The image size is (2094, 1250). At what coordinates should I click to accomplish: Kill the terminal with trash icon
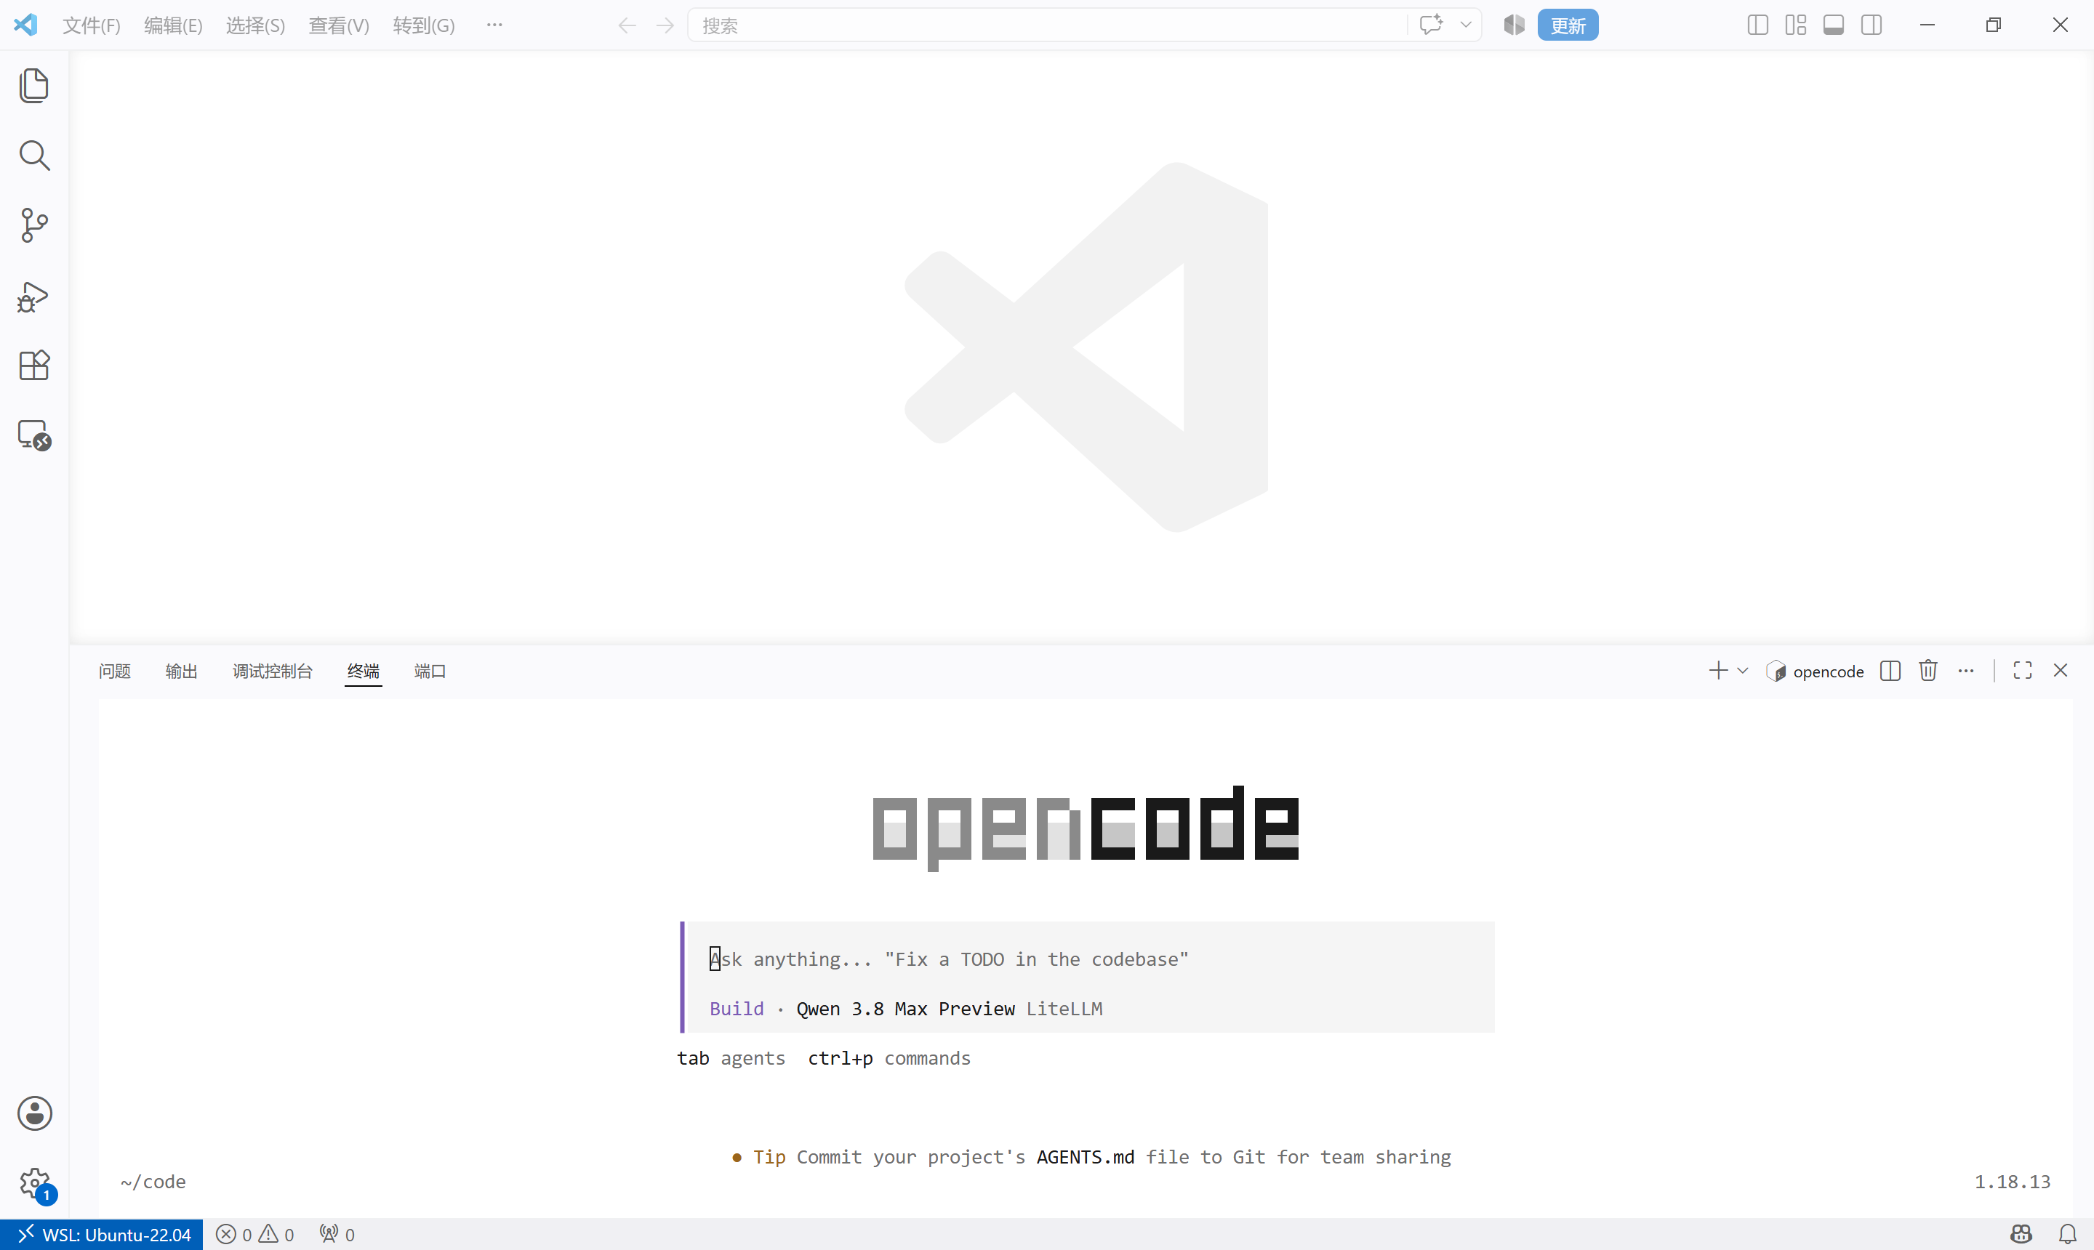point(1928,671)
